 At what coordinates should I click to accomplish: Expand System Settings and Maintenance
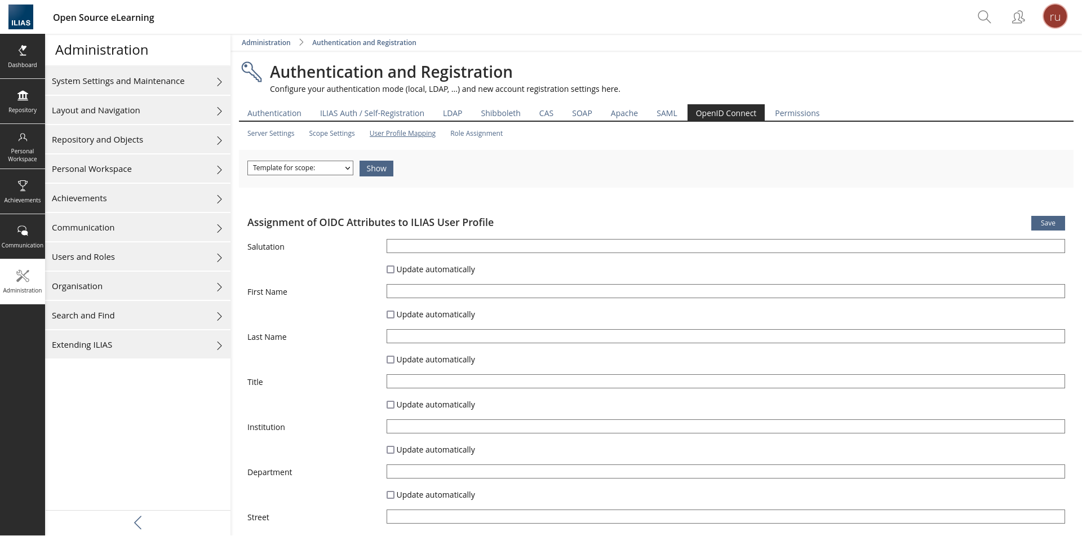[138, 81]
